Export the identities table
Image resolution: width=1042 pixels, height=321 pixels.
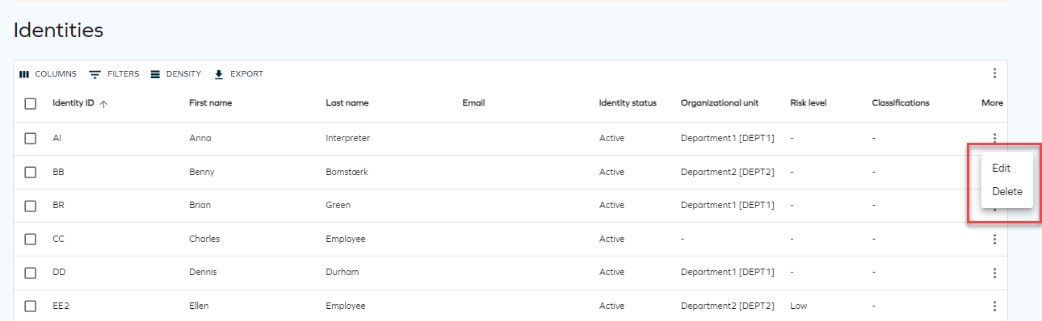pyautogui.click(x=239, y=74)
